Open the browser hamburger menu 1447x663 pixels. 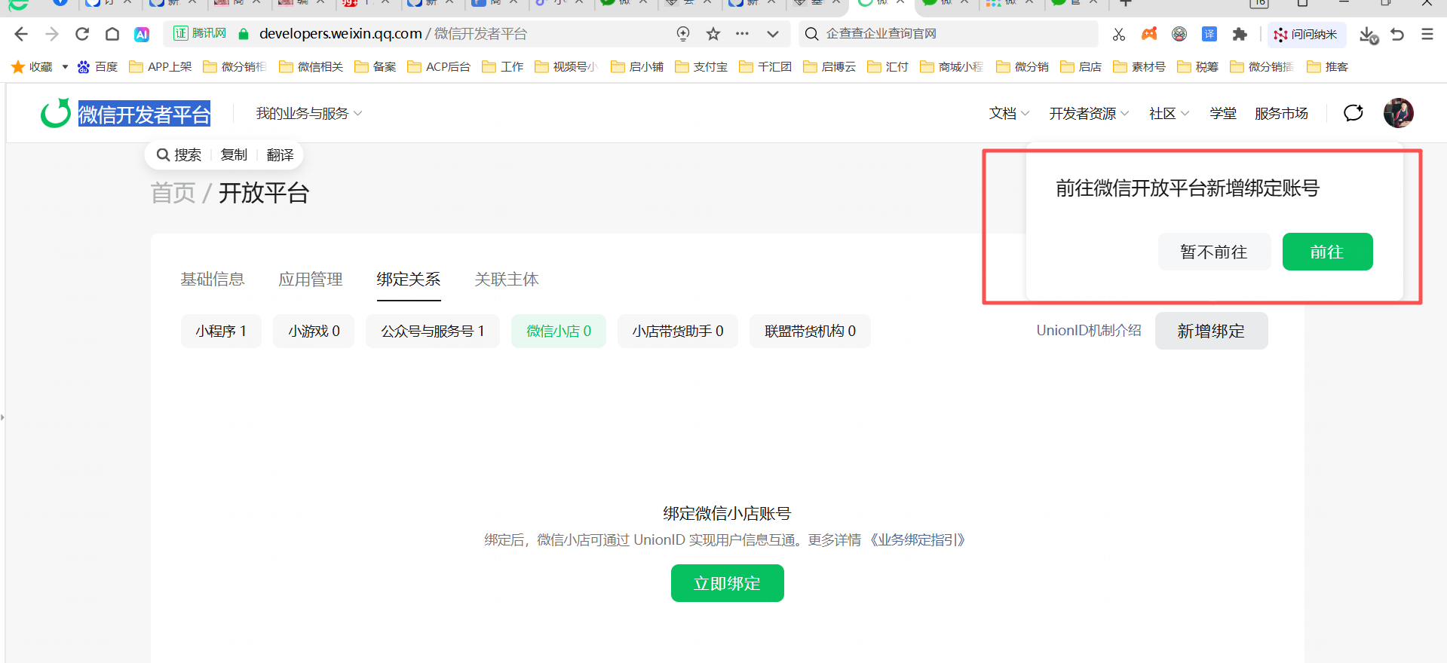1427,34
